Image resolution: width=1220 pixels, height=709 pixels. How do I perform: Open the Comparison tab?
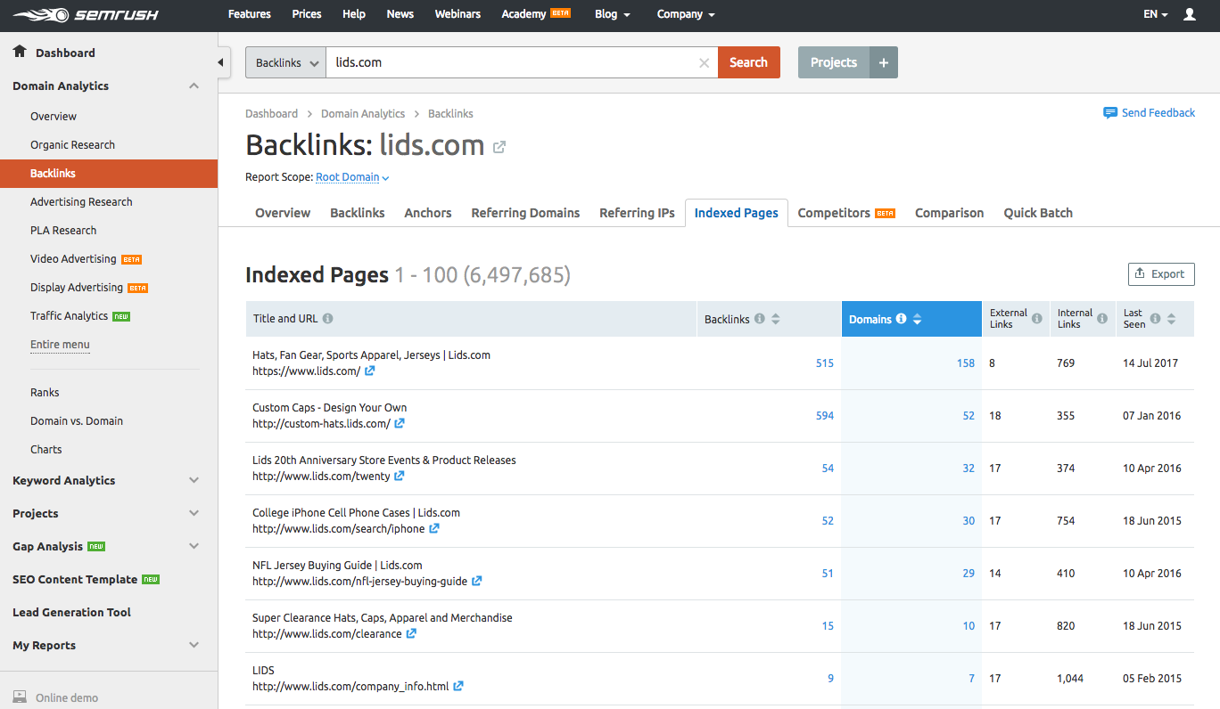click(x=949, y=213)
